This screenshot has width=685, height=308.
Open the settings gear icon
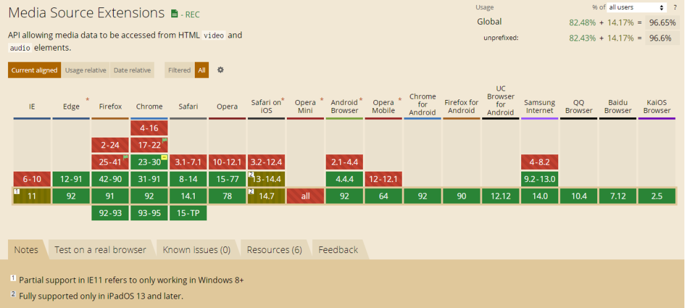pos(220,70)
